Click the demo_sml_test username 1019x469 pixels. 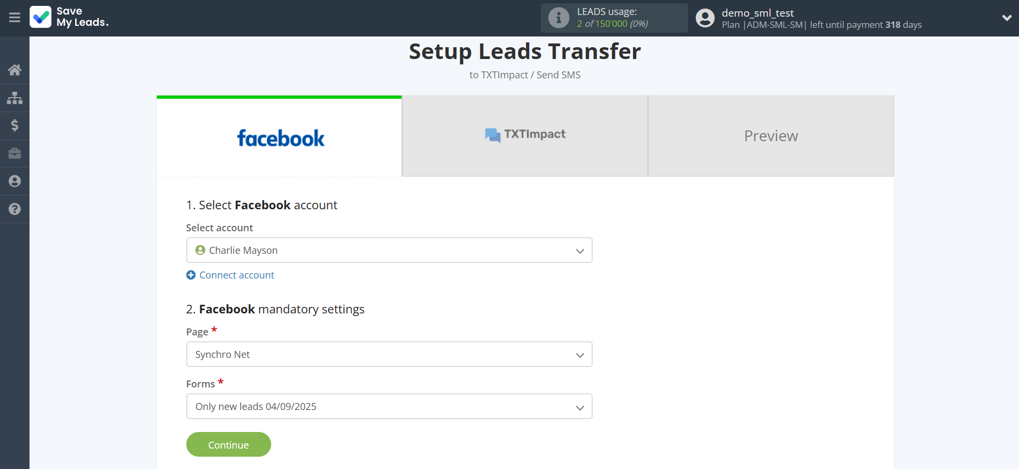click(x=758, y=13)
